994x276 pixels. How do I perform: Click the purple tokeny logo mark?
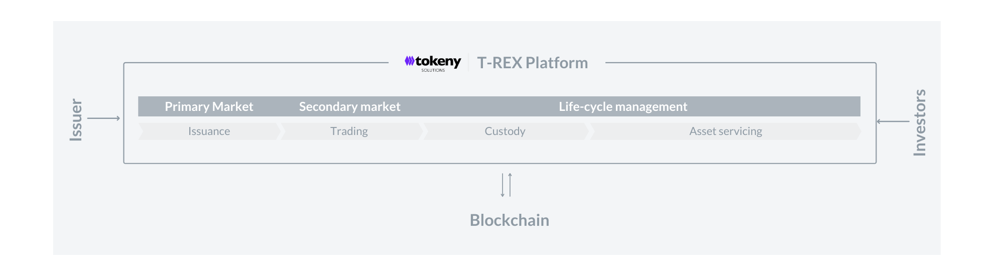click(410, 61)
